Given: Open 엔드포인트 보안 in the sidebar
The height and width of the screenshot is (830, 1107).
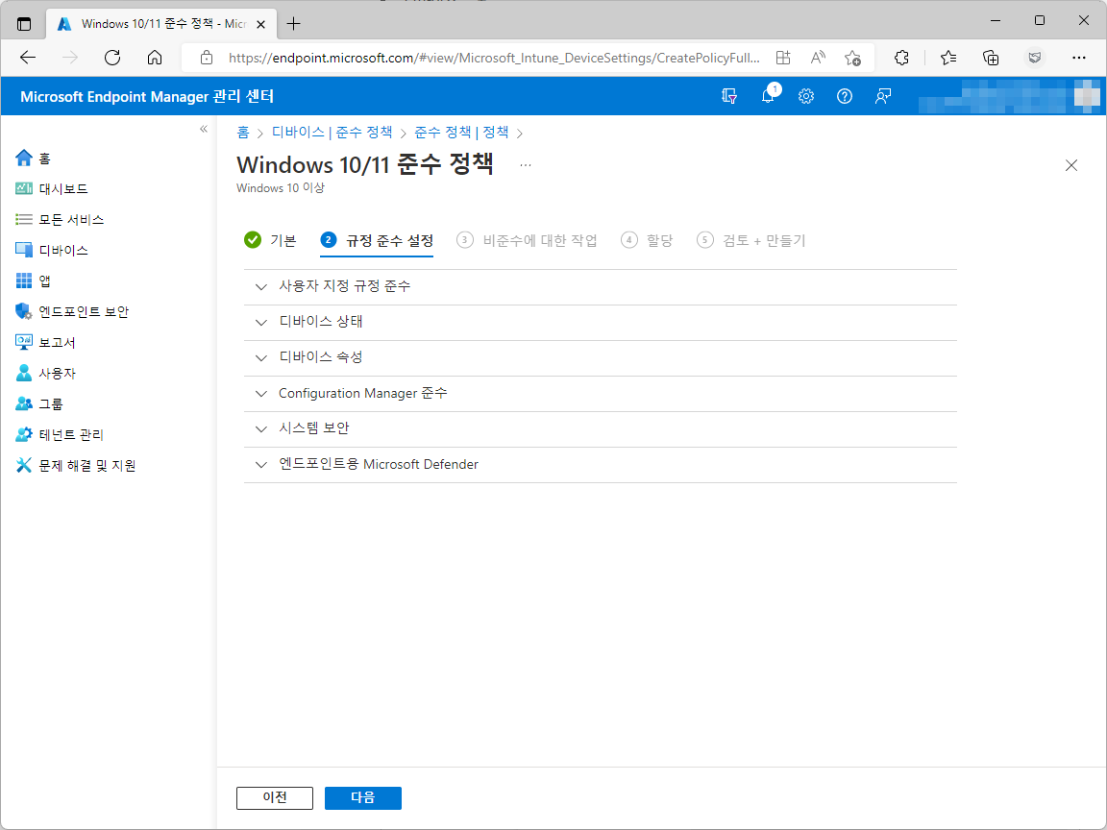Looking at the screenshot, I should [x=72, y=311].
